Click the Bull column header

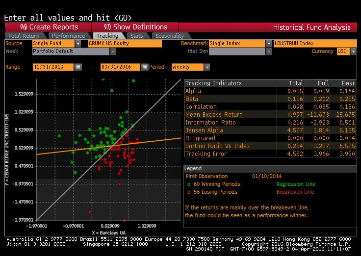323,83
